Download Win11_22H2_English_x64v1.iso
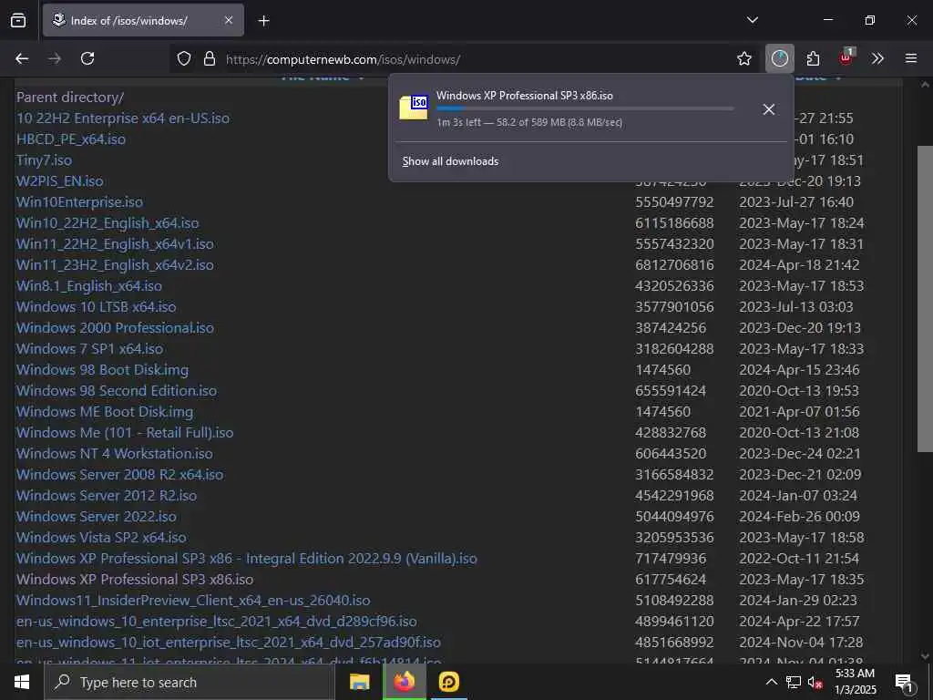This screenshot has height=700, width=933. tap(115, 244)
